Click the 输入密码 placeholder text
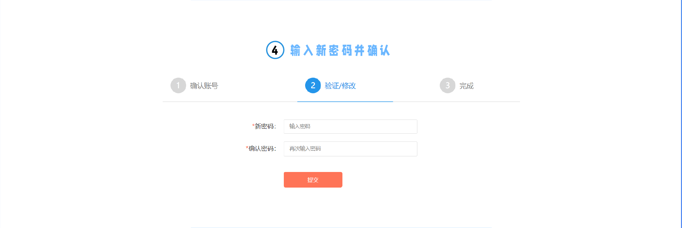Screen dimensions: 682x228 click(x=300, y=126)
